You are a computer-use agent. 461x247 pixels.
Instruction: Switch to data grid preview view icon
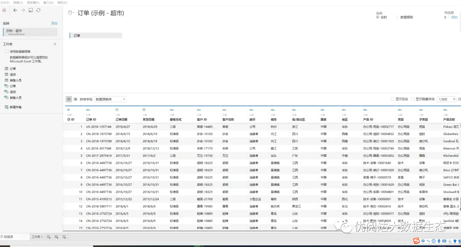[x=69, y=99]
